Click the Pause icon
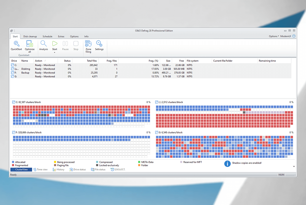This screenshot has height=205, width=306. (65, 44)
